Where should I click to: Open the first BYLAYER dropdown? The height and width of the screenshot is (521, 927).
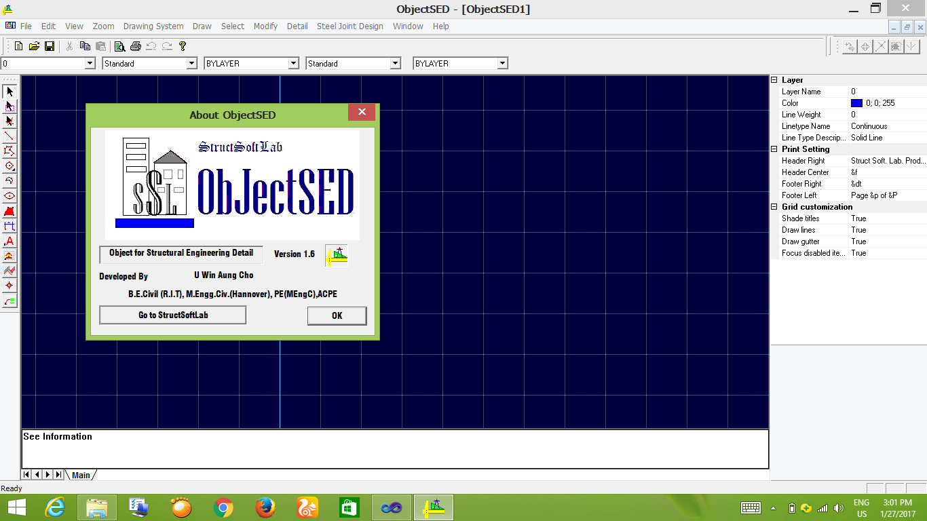click(294, 63)
